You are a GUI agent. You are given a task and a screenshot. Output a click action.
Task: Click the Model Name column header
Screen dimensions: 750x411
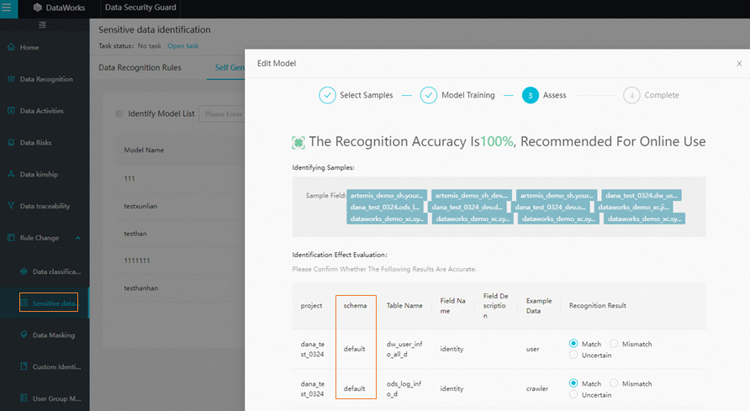tap(144, 150)
